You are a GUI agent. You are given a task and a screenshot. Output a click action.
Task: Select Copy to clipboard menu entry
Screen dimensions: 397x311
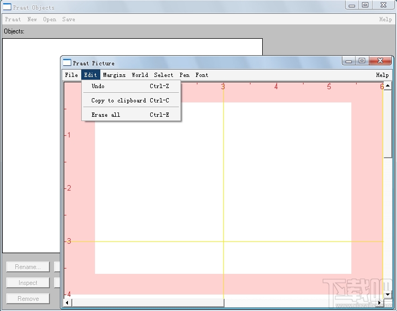click(x=131, y=100)
